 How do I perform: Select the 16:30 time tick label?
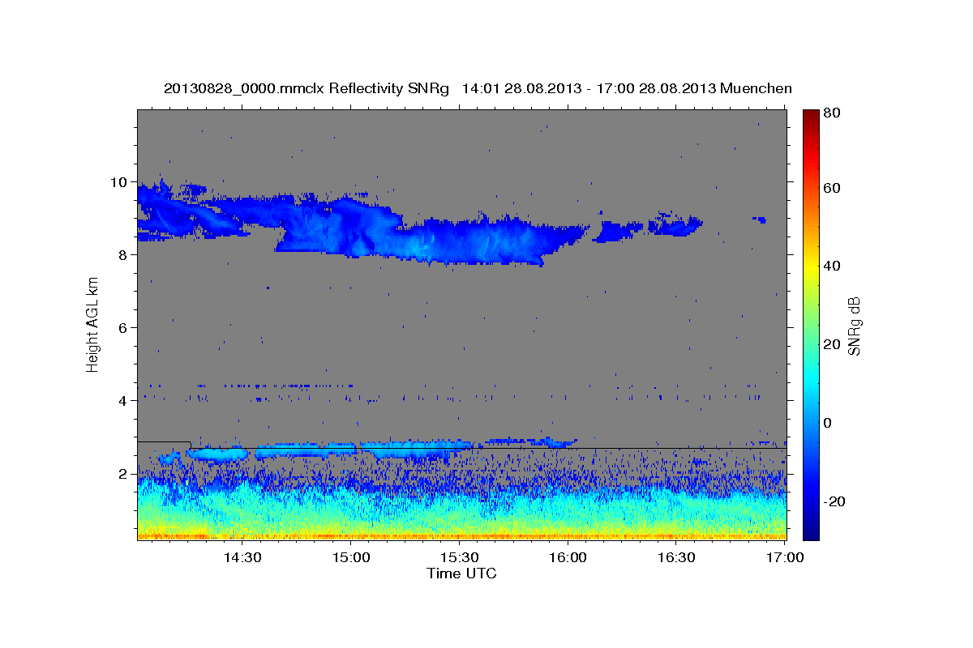(675, 558)
